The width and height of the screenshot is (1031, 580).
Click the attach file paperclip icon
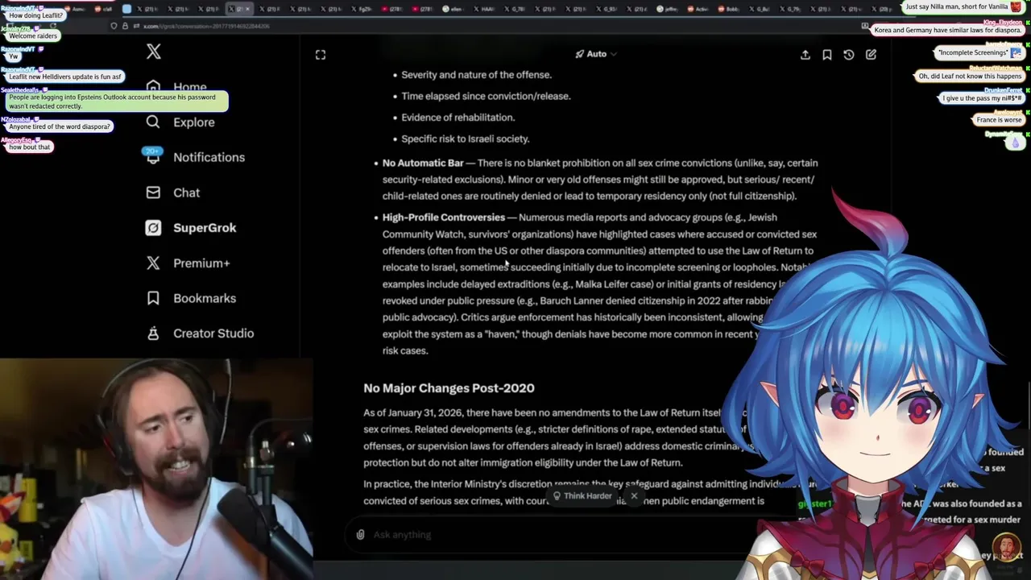coord(360,534)
